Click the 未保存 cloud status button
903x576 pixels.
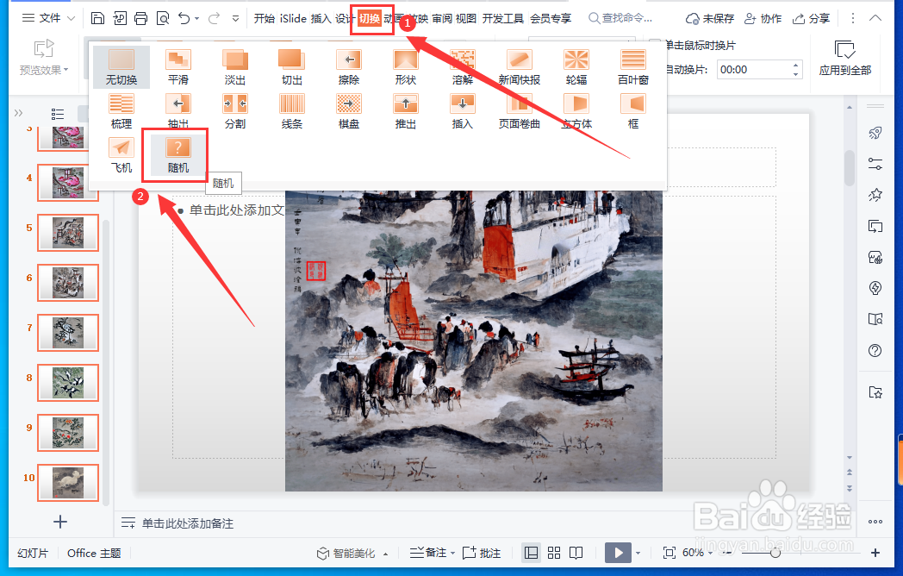709,18
